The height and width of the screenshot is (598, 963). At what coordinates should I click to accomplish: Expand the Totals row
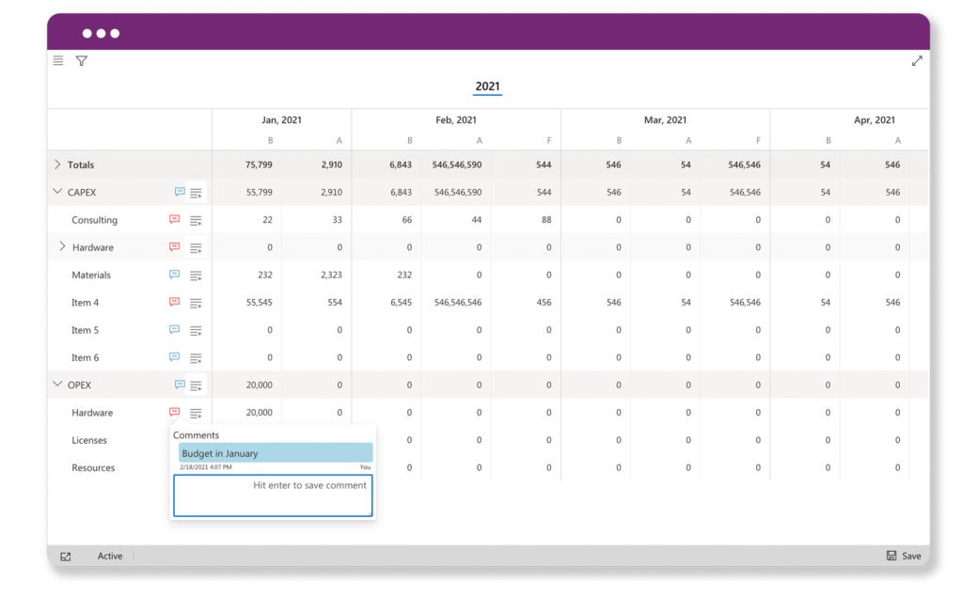pyautogui.click(x=56, y=164)
